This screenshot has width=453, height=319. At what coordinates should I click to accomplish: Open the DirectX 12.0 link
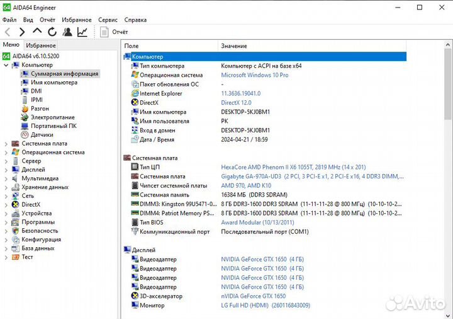[236, 103]
